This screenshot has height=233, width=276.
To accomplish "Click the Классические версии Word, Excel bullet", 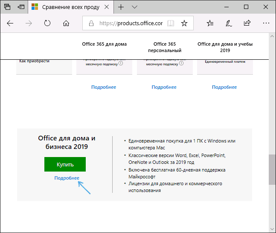I will [x=177, y=159].
